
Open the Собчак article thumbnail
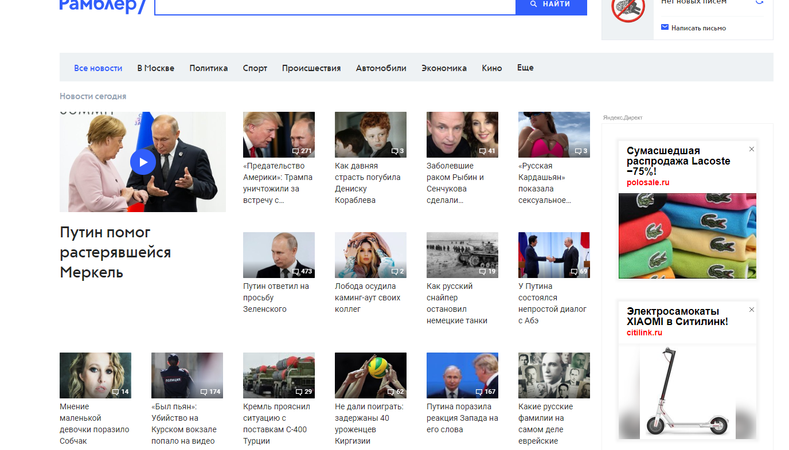[95, 375]
